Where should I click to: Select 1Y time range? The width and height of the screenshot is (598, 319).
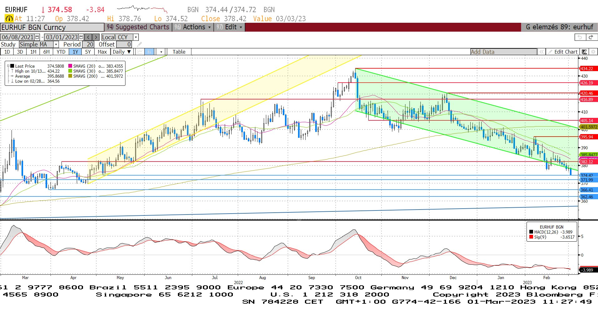pos(75,52)
